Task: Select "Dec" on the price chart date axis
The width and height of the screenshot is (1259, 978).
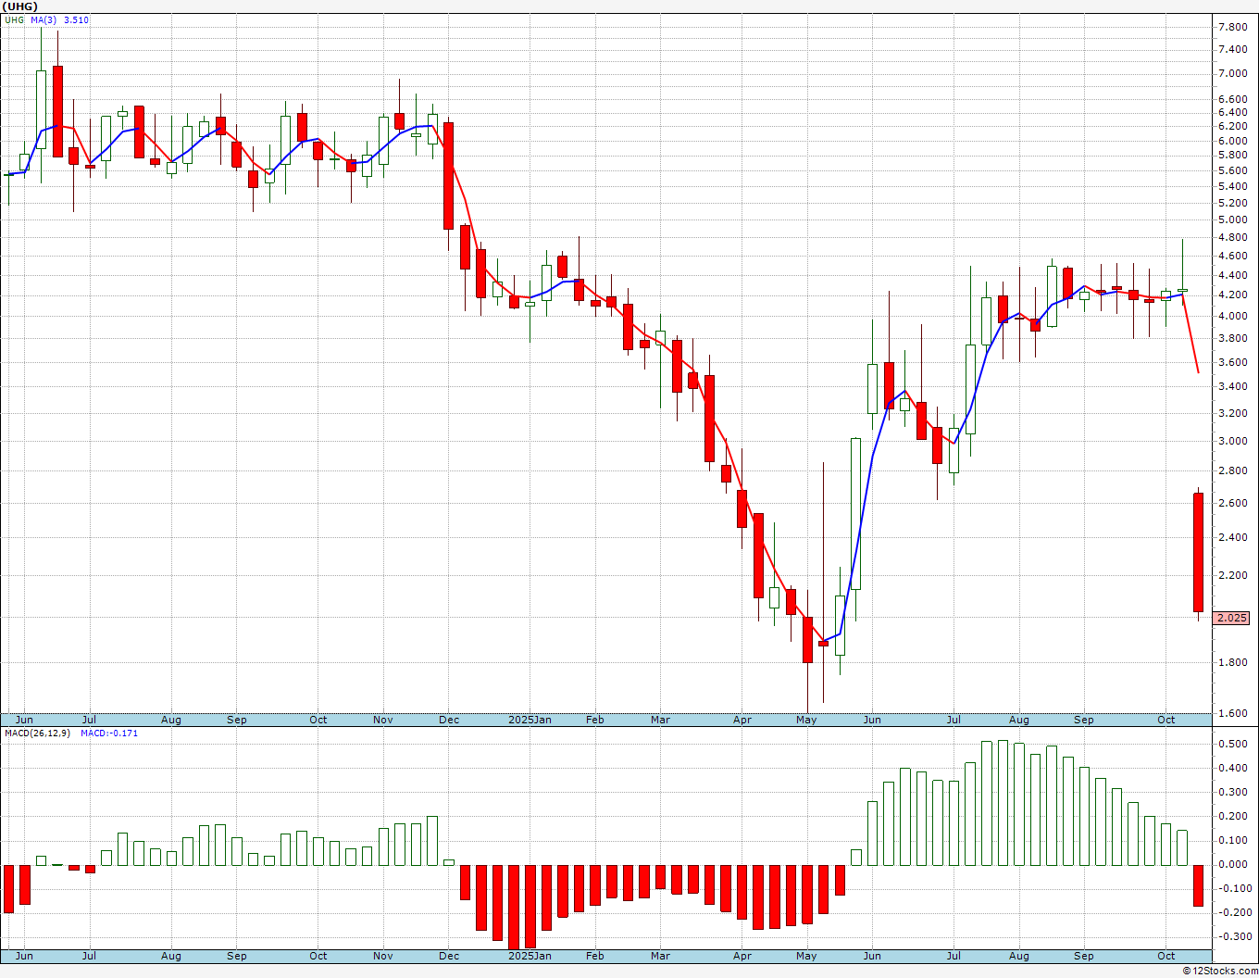Action: coord(449,720)
